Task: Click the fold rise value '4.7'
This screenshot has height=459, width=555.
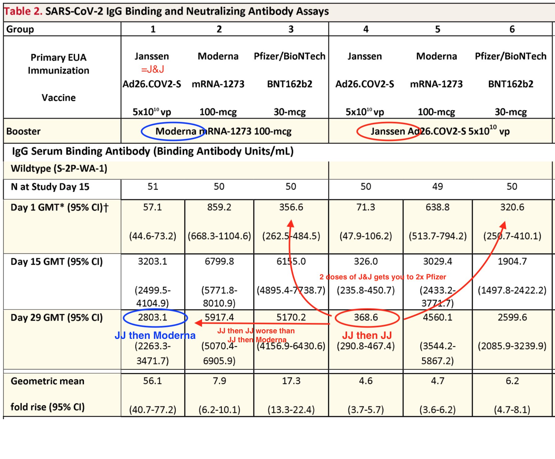Action: pos(437,381)
